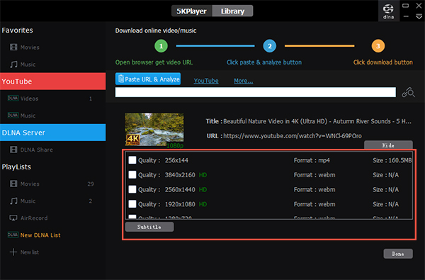Viewport: 425px width, 280px height.
Task: Open the Favorites section header
Action: tap(17, 30)
